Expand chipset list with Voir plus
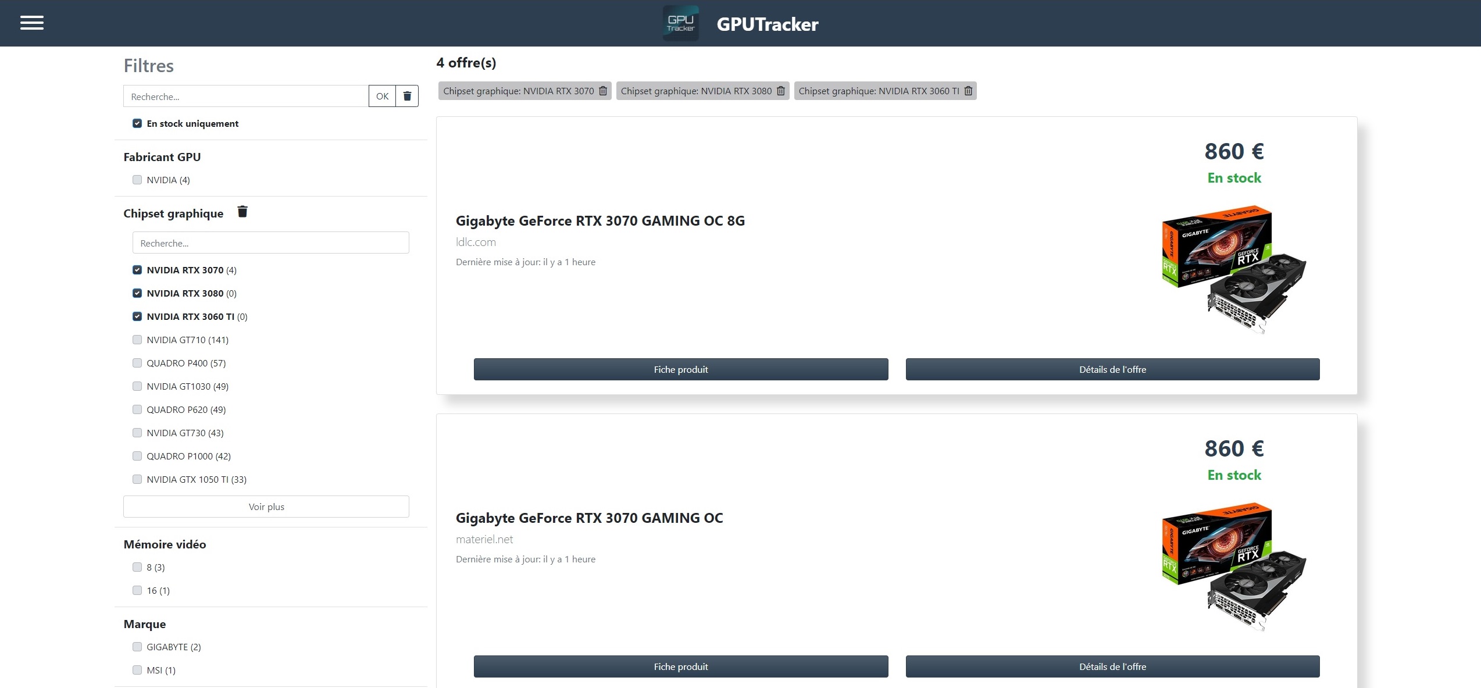The height and width of the screenshot is (688, 1481). 266,507
